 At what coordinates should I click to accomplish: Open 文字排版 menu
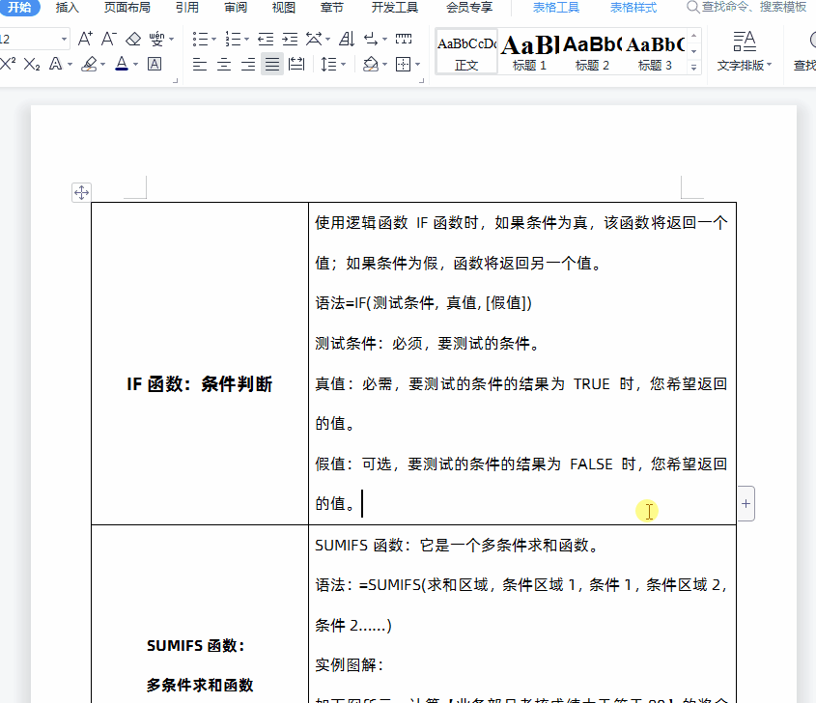point(745,51)
